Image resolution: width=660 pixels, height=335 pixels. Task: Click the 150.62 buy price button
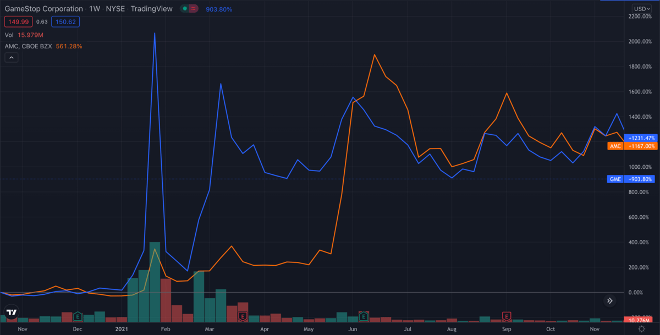pos(66,22)
